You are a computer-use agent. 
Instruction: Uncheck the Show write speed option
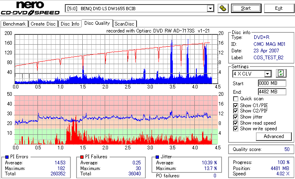coord(236,129)
